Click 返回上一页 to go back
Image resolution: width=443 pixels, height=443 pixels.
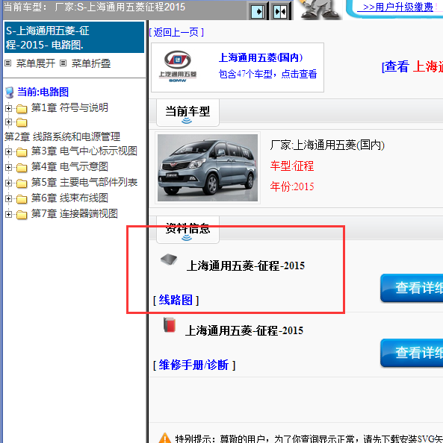[x=176, y=33]
